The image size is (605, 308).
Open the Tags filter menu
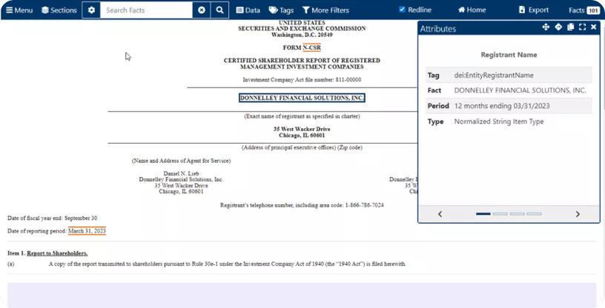tap(281, 10)
